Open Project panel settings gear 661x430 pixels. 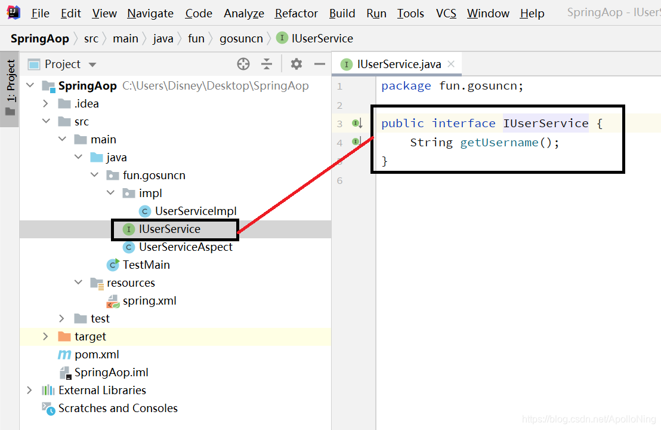tap(296, 64)
